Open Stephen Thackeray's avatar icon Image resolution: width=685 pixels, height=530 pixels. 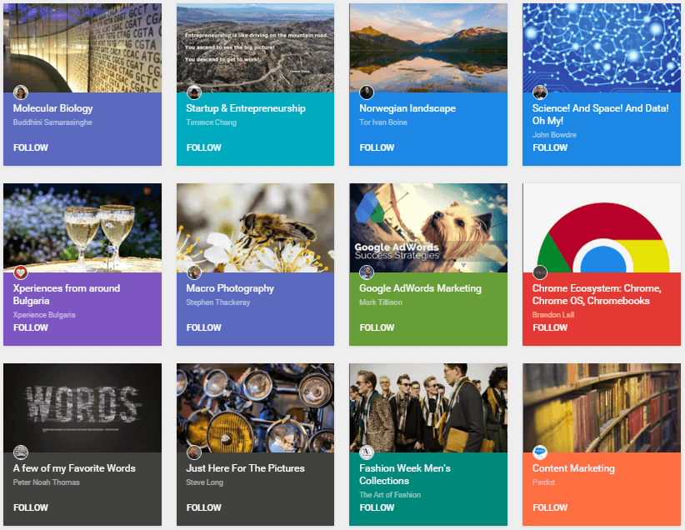click(x=193, y=272)
